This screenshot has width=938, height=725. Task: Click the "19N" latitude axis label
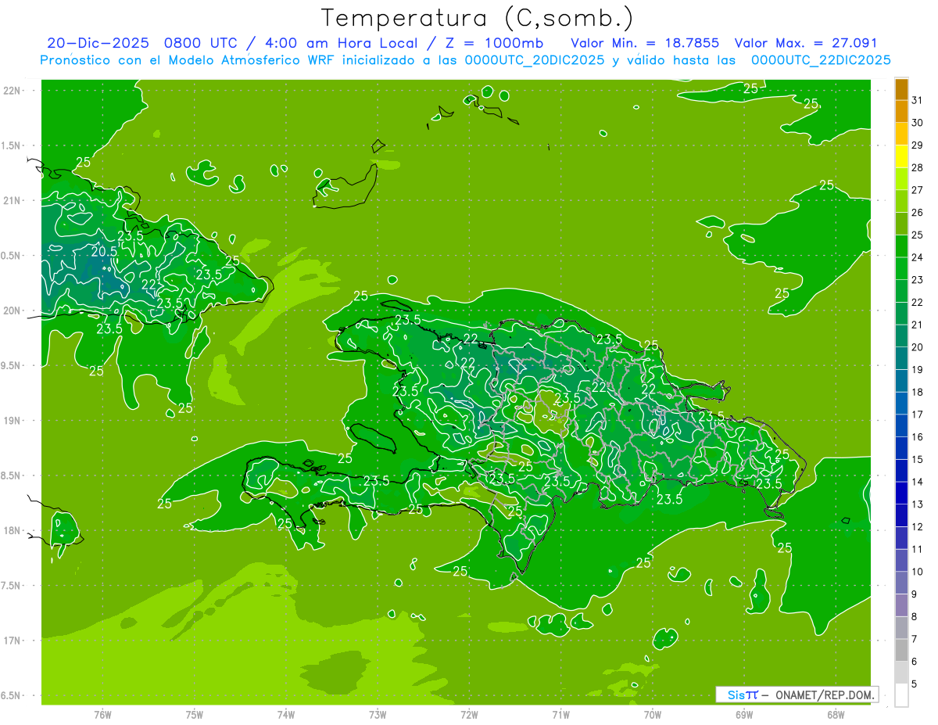[x=12, y=421]
